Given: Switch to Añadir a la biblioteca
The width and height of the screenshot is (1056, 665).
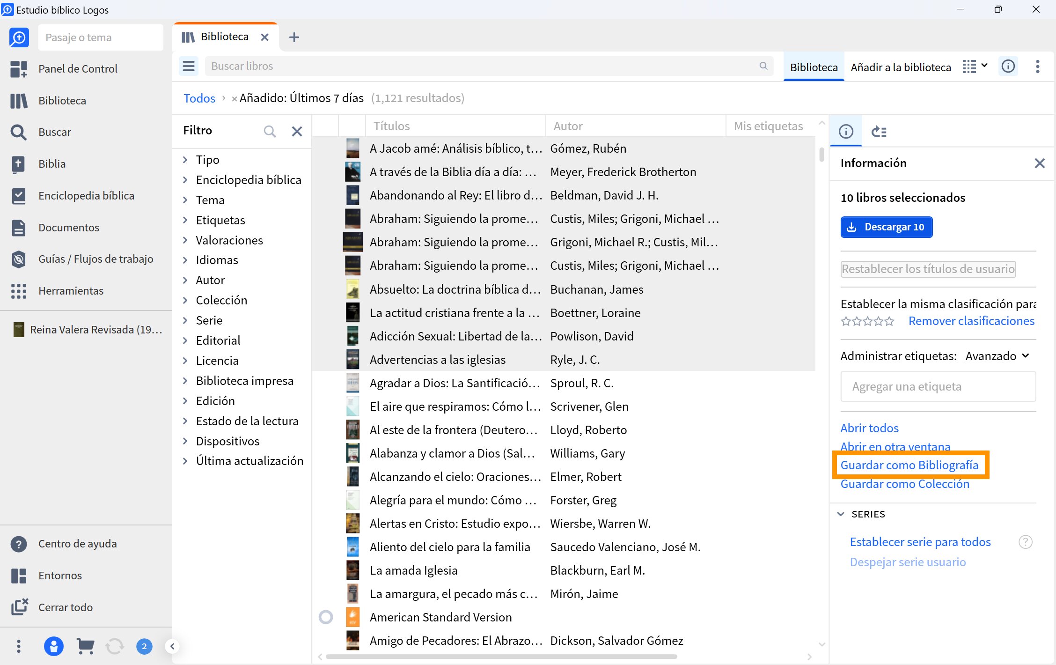Looking at the screenshot, I should tap(901, 67).
